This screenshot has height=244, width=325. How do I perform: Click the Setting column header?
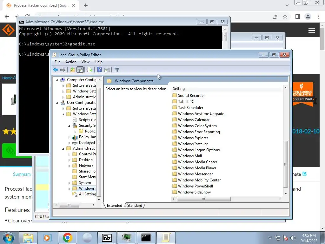click(227, 89)
